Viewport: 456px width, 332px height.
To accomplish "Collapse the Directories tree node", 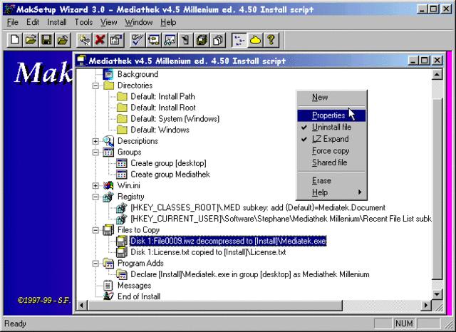I will 95,85.
